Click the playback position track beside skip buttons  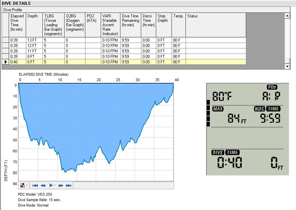pyautogui.click(x=123, y=185)
